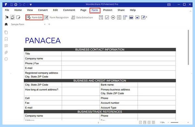
Task: Choose the Select cursor tool
Action: click(x=7, y=17)
